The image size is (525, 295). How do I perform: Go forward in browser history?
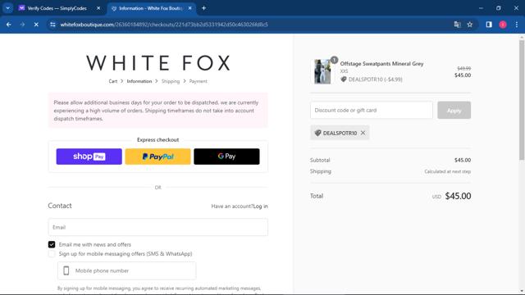tap(22, 25)
